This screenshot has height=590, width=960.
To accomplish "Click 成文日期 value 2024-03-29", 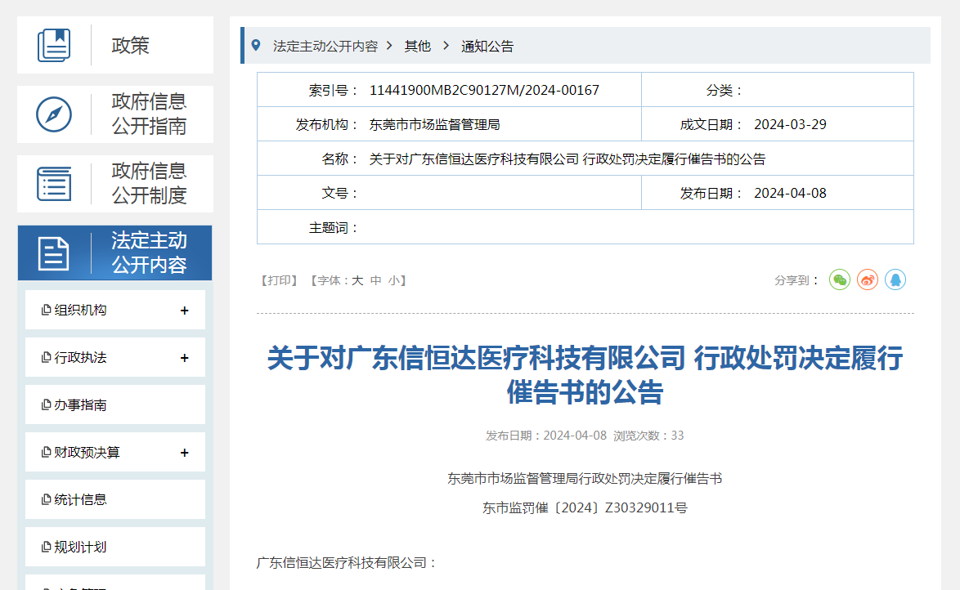I will click(791, 124).
